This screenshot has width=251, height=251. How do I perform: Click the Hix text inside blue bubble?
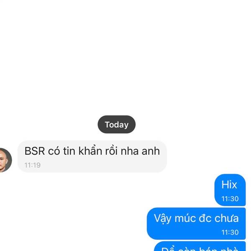(x=229, y=185)
